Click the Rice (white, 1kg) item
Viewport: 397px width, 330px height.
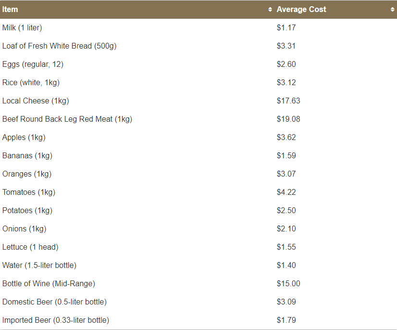[x=31, y=83]
